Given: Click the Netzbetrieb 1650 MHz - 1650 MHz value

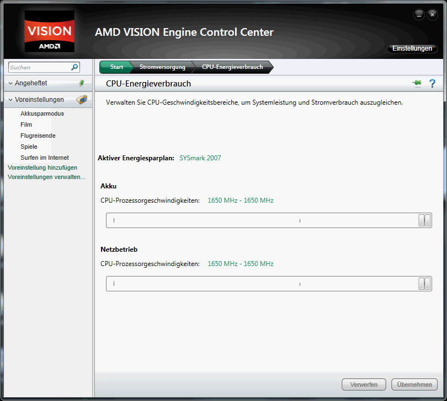Looking at the screenshot, I should 240,264.
